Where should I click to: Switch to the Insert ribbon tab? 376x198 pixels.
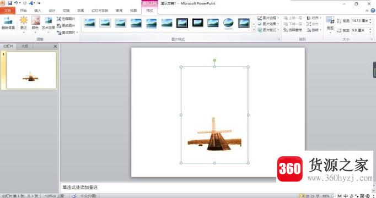point(37,10)
